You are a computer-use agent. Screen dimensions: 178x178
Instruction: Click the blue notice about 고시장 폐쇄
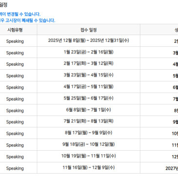pyautogui.click(x=27, y=20)
